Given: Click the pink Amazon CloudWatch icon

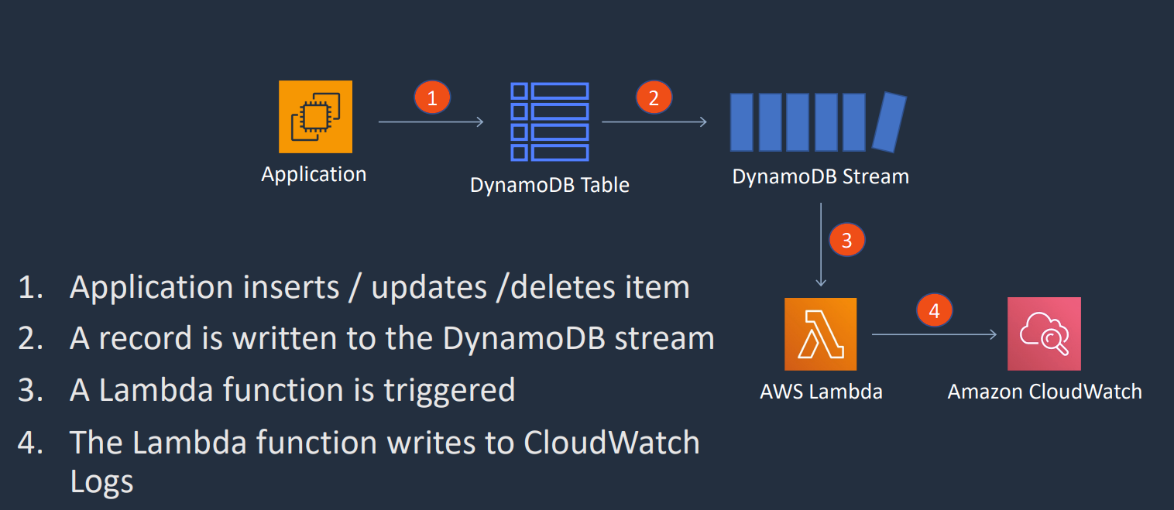Looking at the screenshot, I should point(1044,334).
